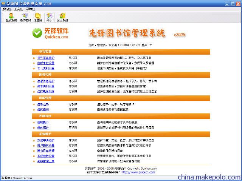Open the 操作日志管理 link
Screen dimensions: 242x181
click(46, 151)
